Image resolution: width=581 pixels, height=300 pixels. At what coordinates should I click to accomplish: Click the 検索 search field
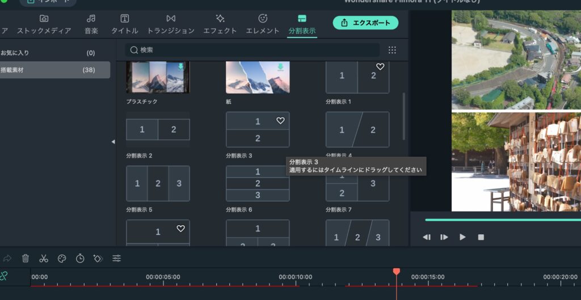[252, 50]
